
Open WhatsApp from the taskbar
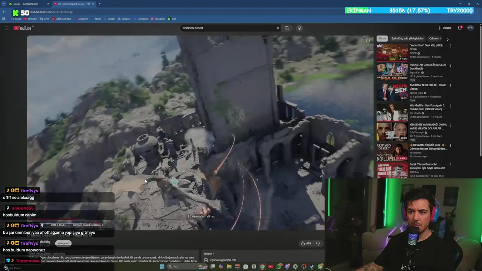[279, 266]
